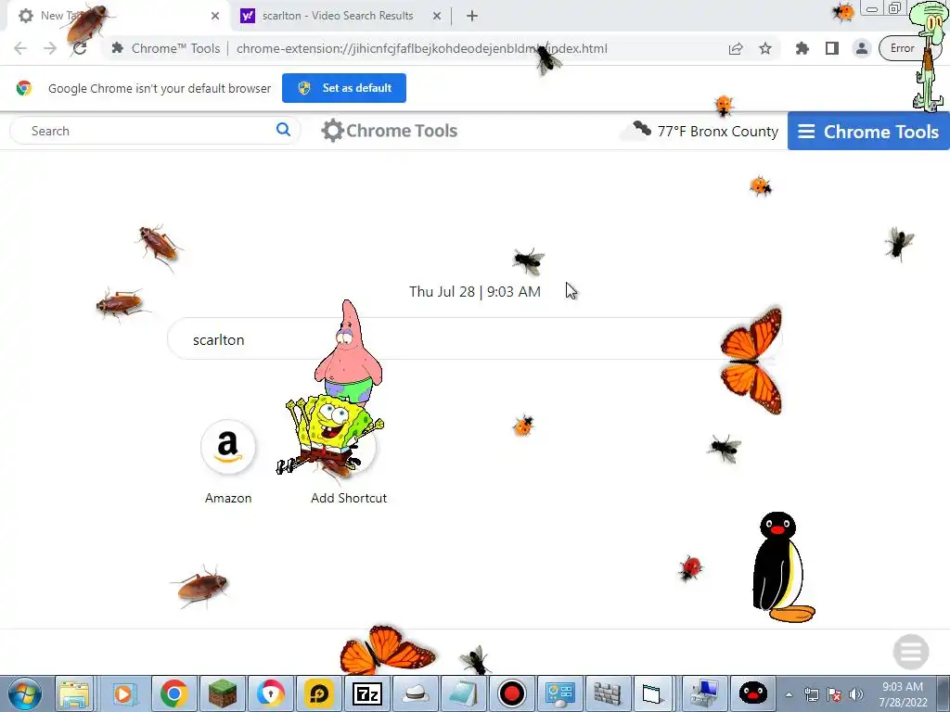Close the New Tab tab
The height and width of the screenshot is (712, 950).
pos(215,16)
